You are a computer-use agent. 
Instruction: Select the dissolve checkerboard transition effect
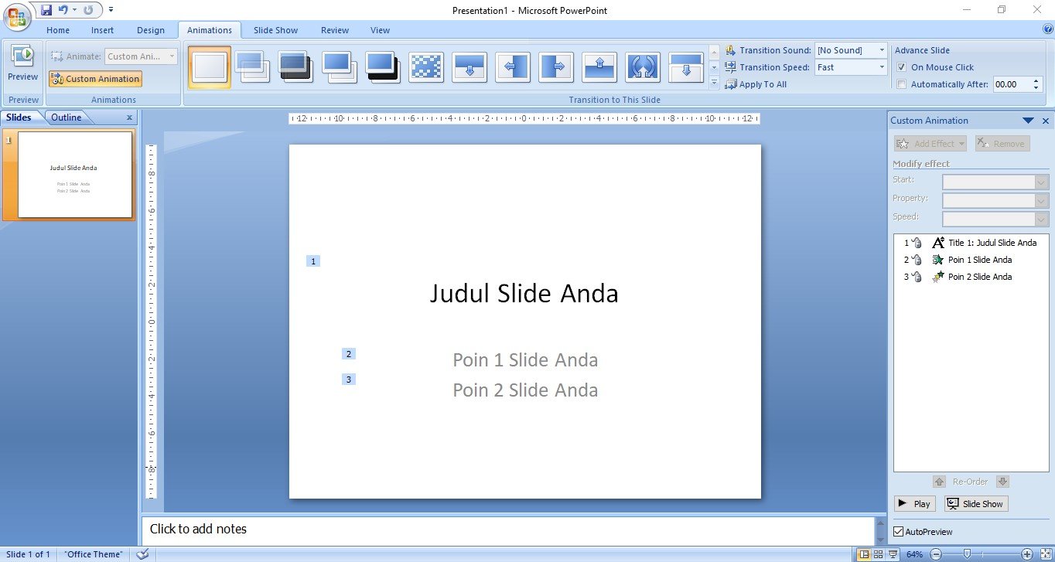426,67
